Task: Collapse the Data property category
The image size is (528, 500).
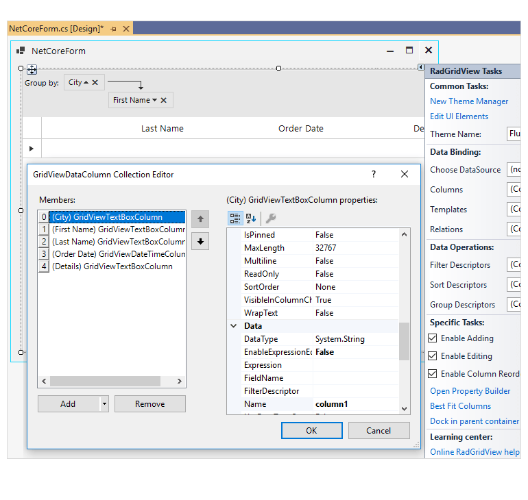Action: pyautogui.click(x=233, y=326)
